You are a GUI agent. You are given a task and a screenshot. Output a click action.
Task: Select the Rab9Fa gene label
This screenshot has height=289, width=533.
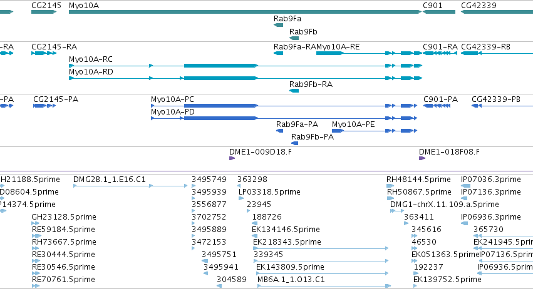coord(287,19)
